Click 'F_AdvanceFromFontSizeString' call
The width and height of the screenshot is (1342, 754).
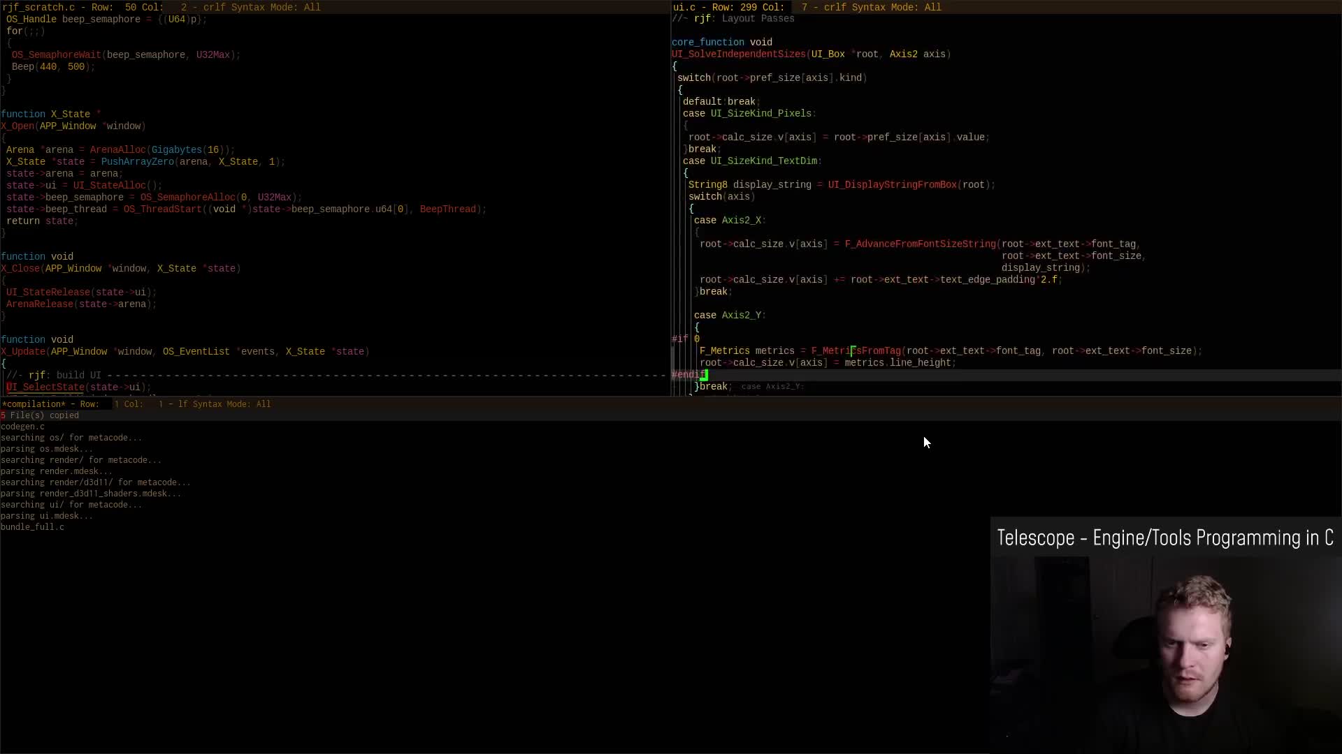[x=921, y=244]
